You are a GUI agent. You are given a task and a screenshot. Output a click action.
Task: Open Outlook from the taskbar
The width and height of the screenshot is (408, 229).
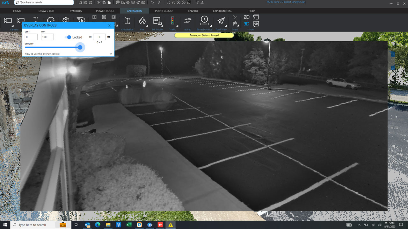[87, 225]
